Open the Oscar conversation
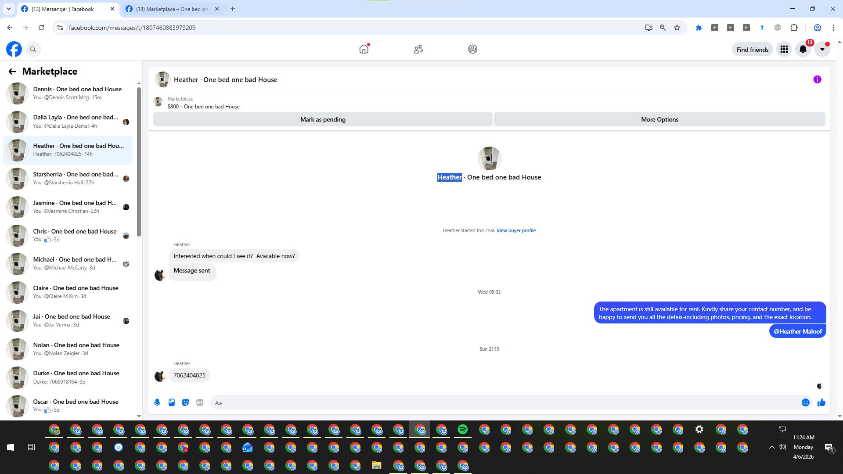This screenshot has height=474, width=843. coord(68,406)
